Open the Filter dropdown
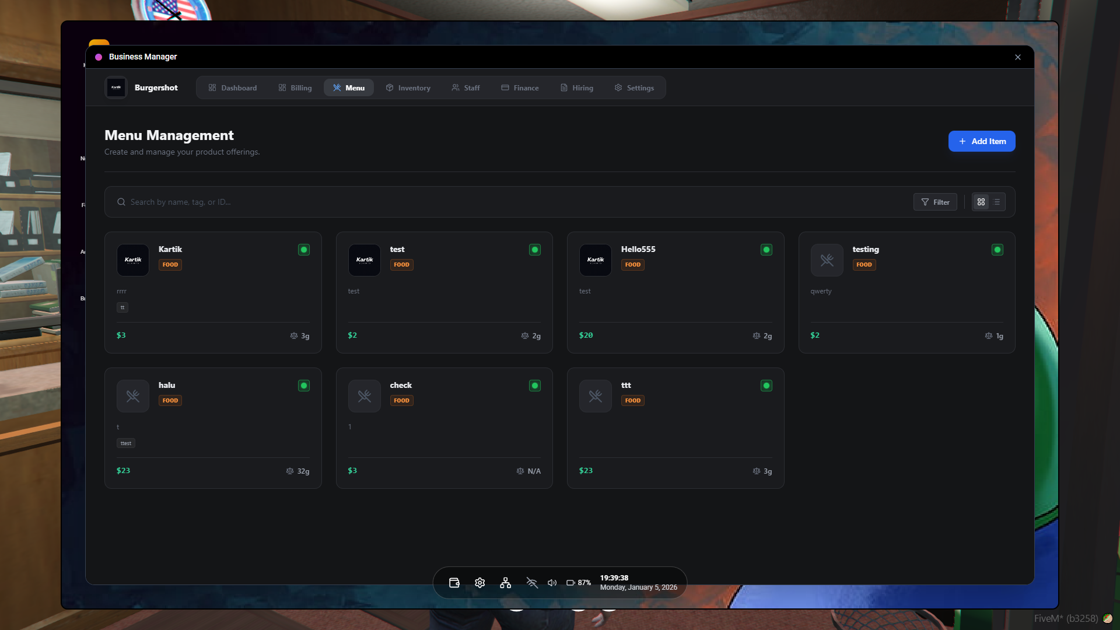This screenshot has height=630, width=1120. (935, 202)
